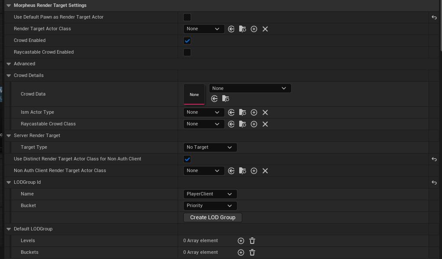442x259 pixels.
Task: Add element to Levels array
Action: [x=241, y=241]
